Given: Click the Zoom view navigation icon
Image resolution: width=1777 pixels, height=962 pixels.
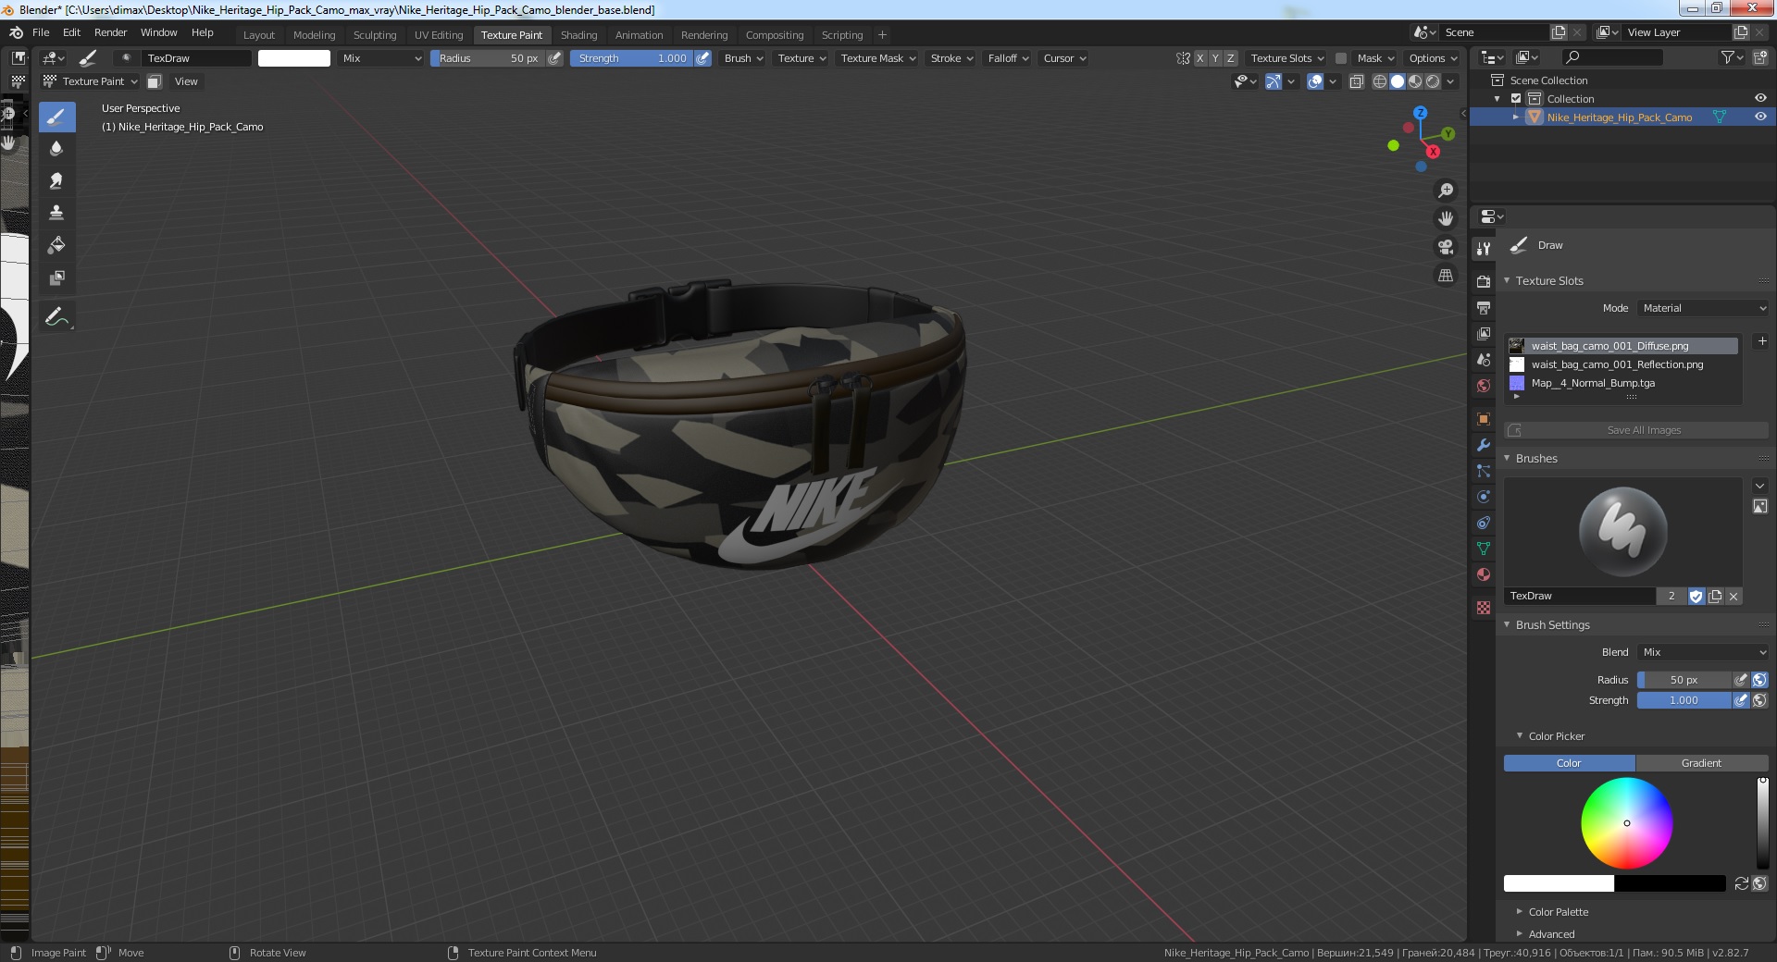Looking at the screenshot, I should [1445, 191].
